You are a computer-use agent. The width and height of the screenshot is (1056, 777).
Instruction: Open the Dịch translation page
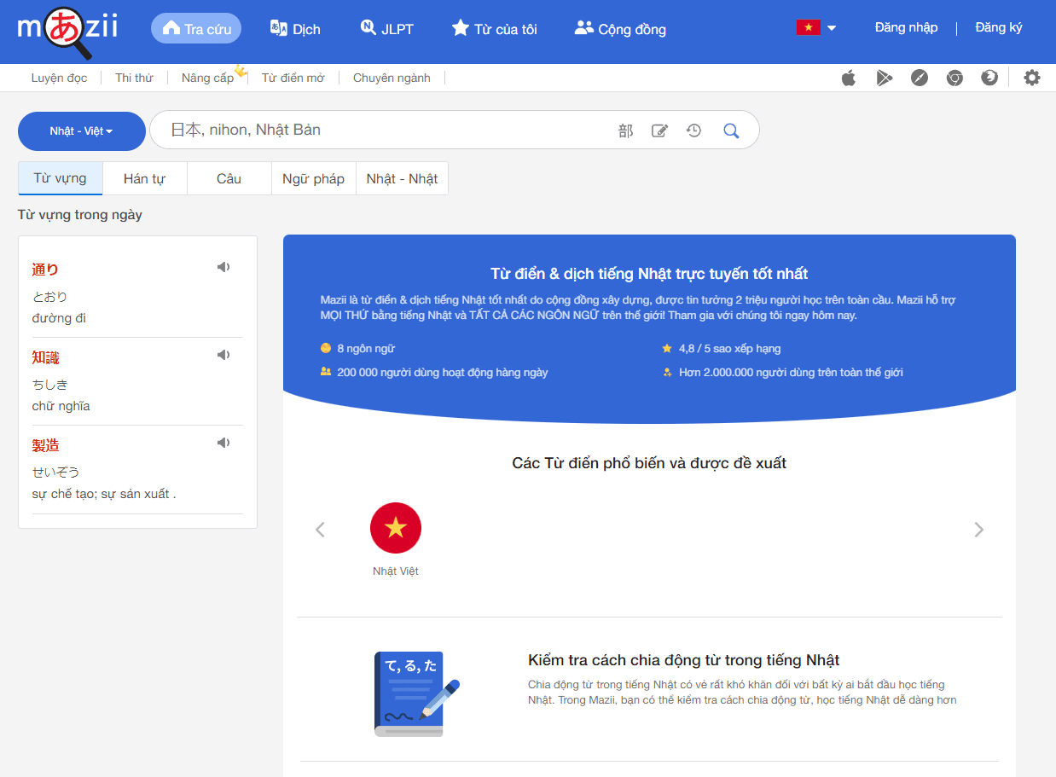295,28
